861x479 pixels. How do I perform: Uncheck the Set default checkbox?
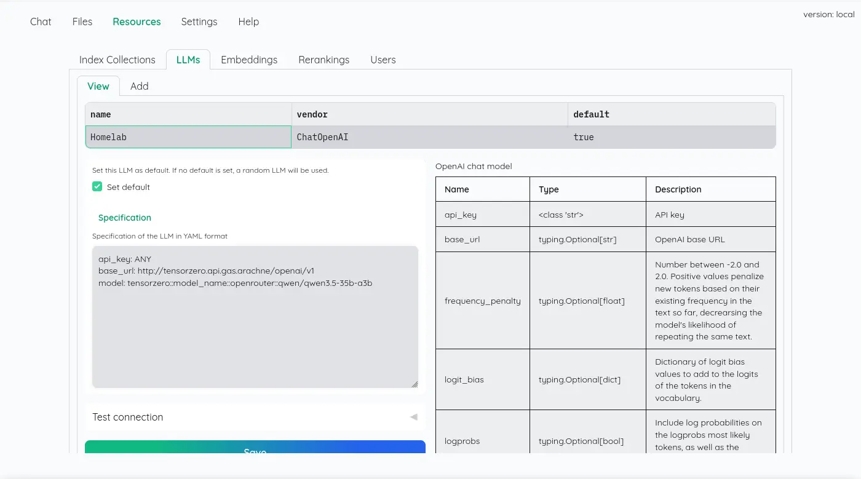pos(97,187)
